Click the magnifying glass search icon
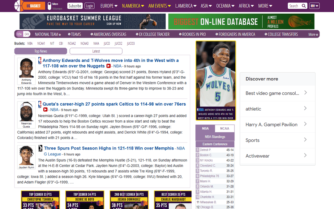Screen dimensions: 334x209 [x=304, y=6]
